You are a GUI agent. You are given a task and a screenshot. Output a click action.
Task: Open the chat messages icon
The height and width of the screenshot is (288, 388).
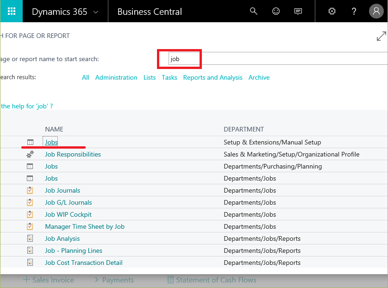coord(298,12)
